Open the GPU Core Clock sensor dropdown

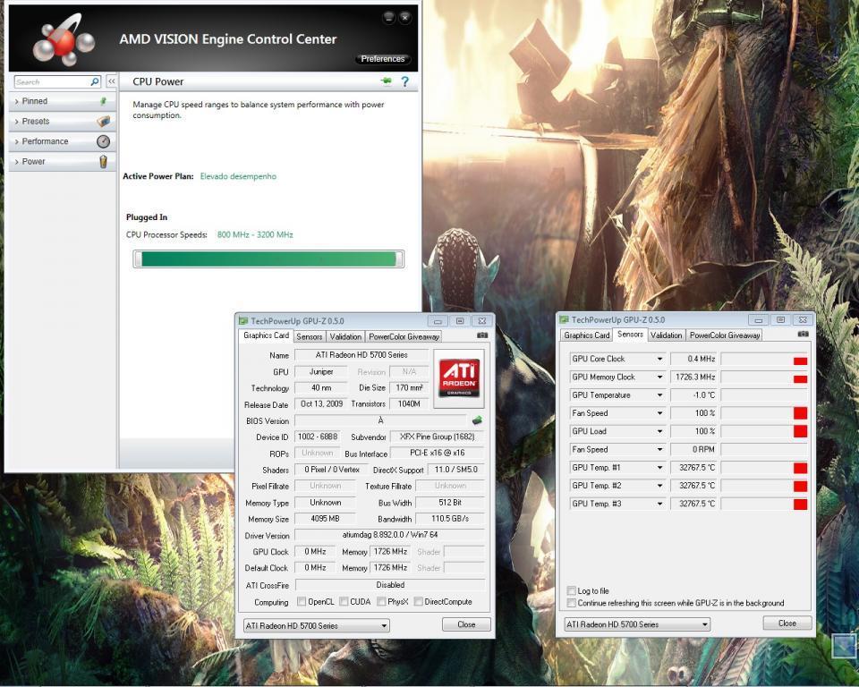659,360
